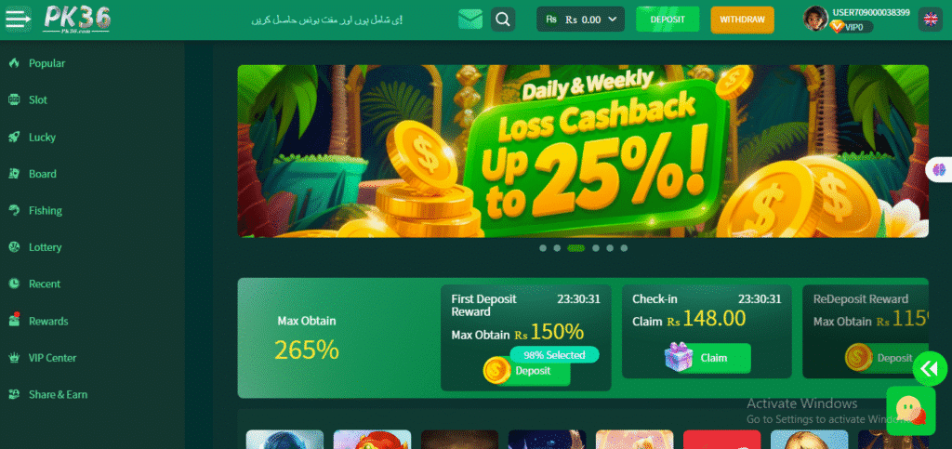952x449 pixels.
Task: Expand the Rs 0.00 balance dropdown
Action: point(580,20)
